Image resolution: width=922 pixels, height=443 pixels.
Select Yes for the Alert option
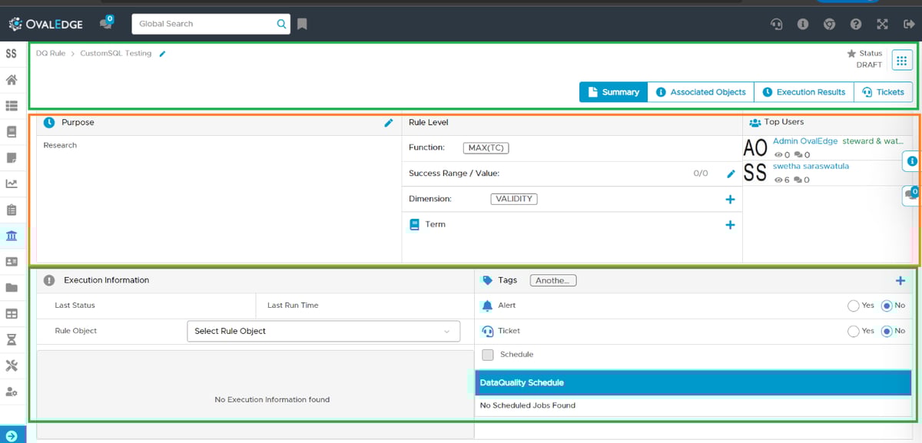click(x=854, y=305)
